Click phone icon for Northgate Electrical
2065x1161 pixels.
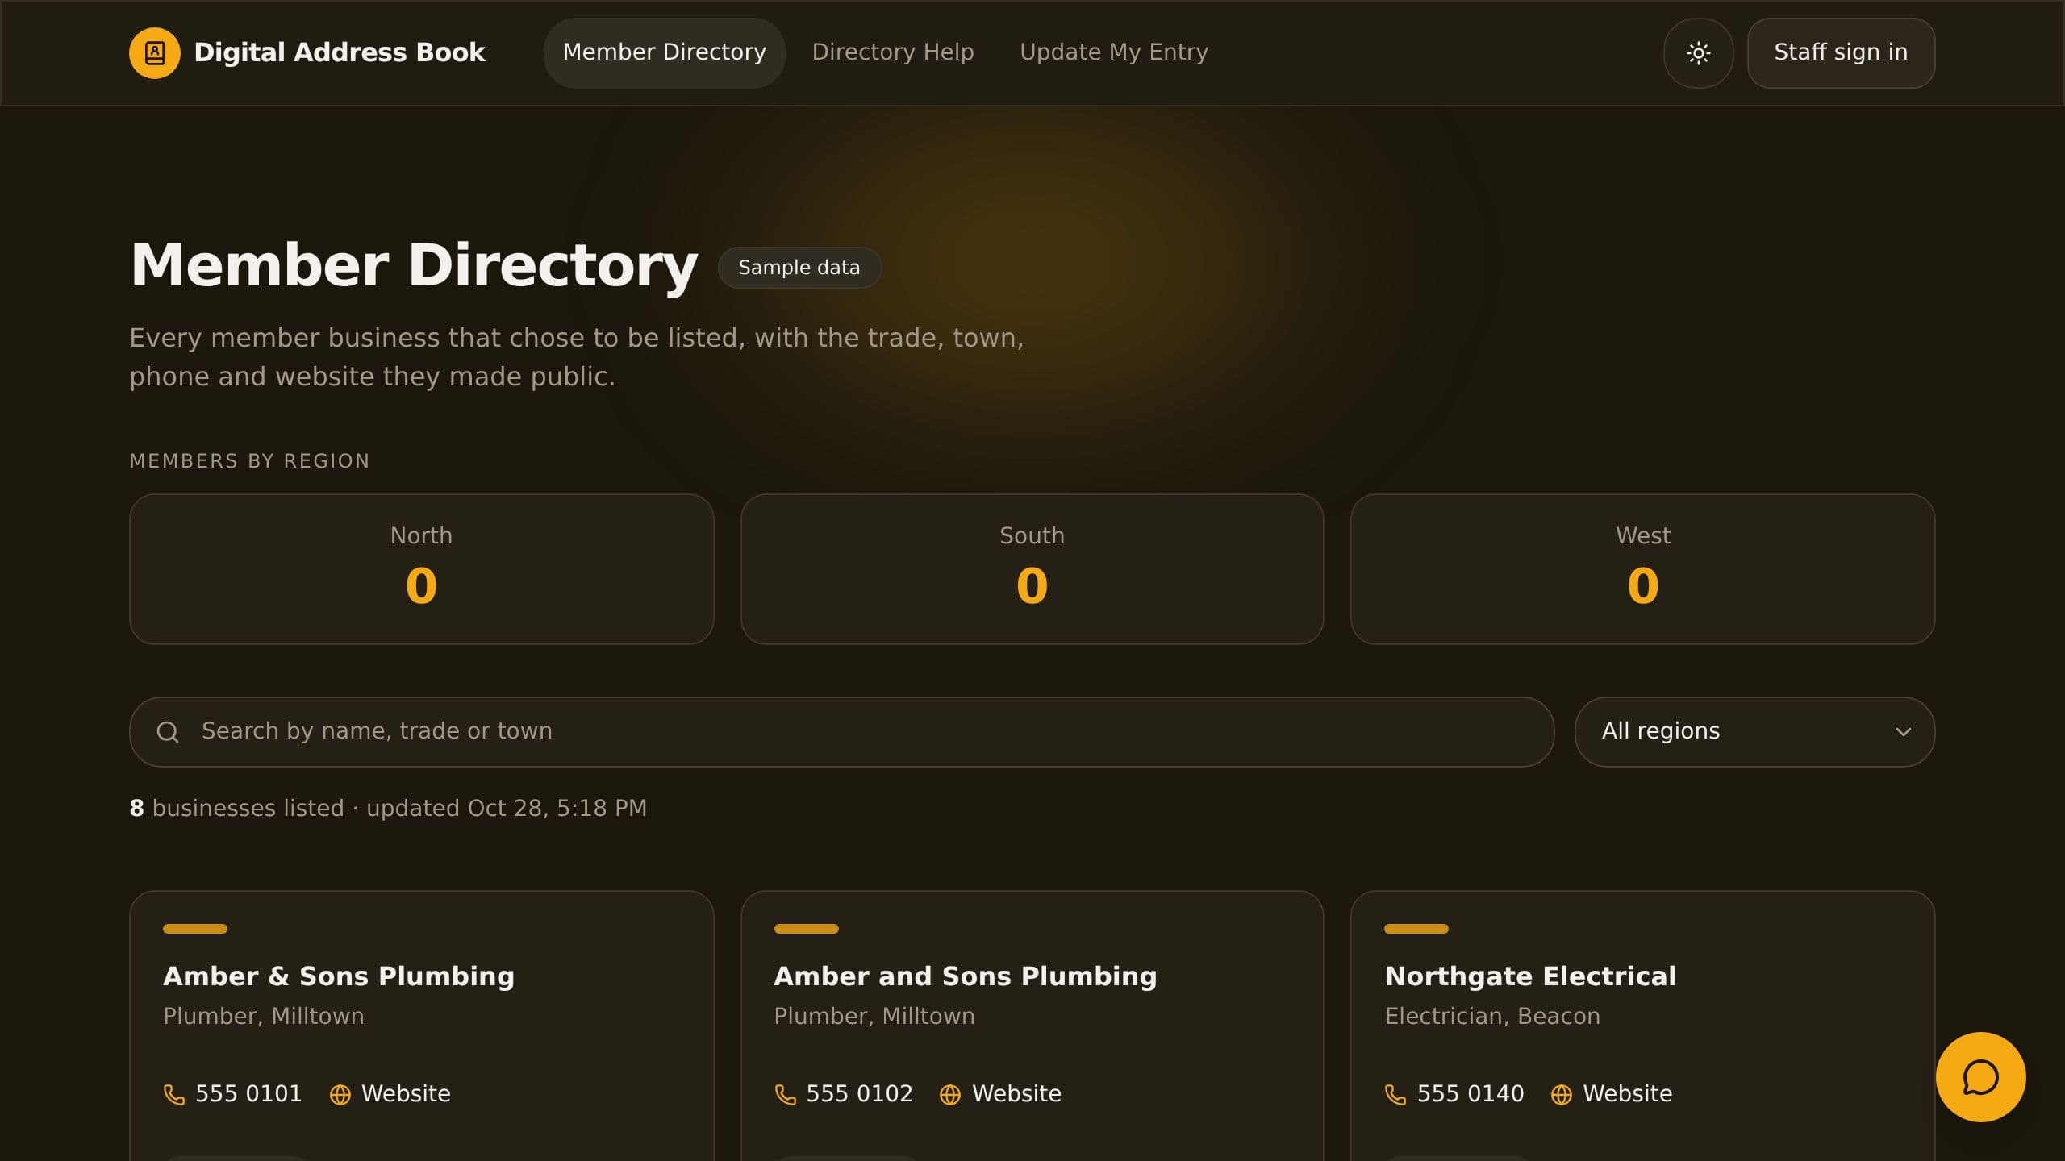(1395, 1094)
